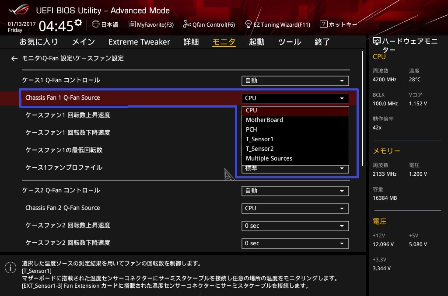The height and width of the screenshot is (296, 448).
Task: Click the 42x ratio value
Action: click(x=377, y=128)
